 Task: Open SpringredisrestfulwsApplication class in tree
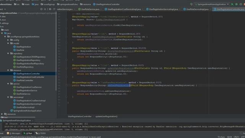coord(27,111)
